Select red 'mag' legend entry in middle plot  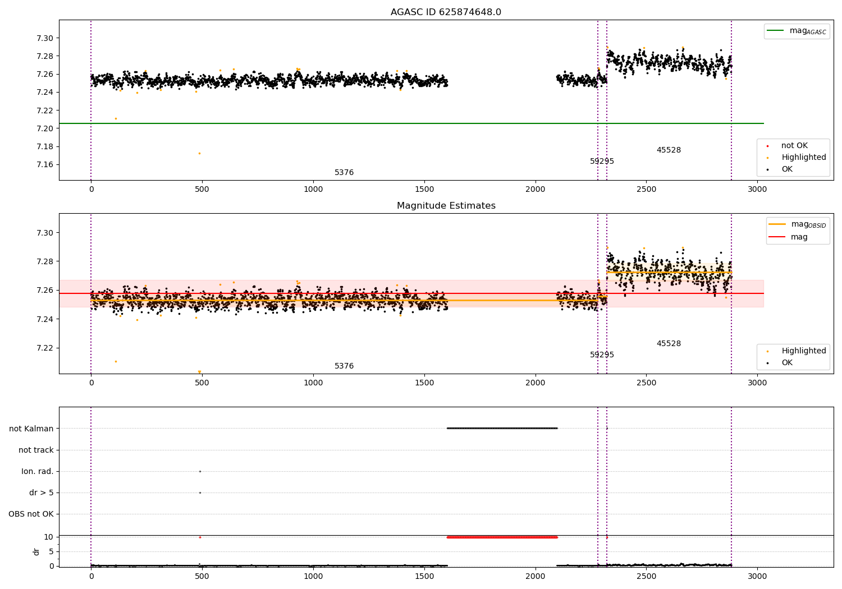tap(788, 237)
